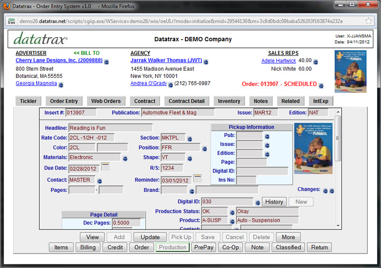Switch to the Order Entry tab
This screenshot has width=381, height=268.
coord(64,101)
